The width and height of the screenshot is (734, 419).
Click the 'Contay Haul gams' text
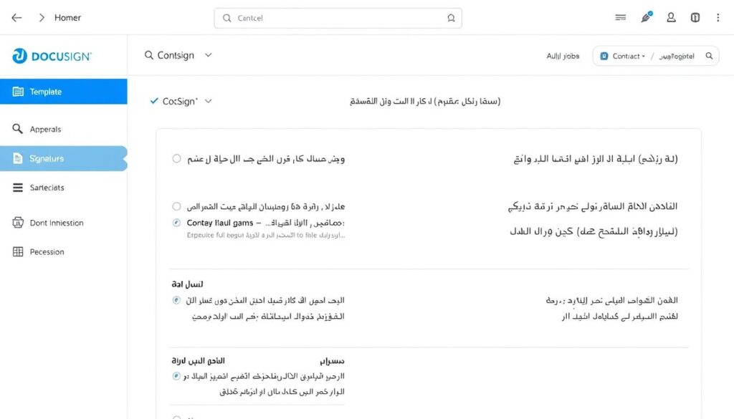pos(219,223)
